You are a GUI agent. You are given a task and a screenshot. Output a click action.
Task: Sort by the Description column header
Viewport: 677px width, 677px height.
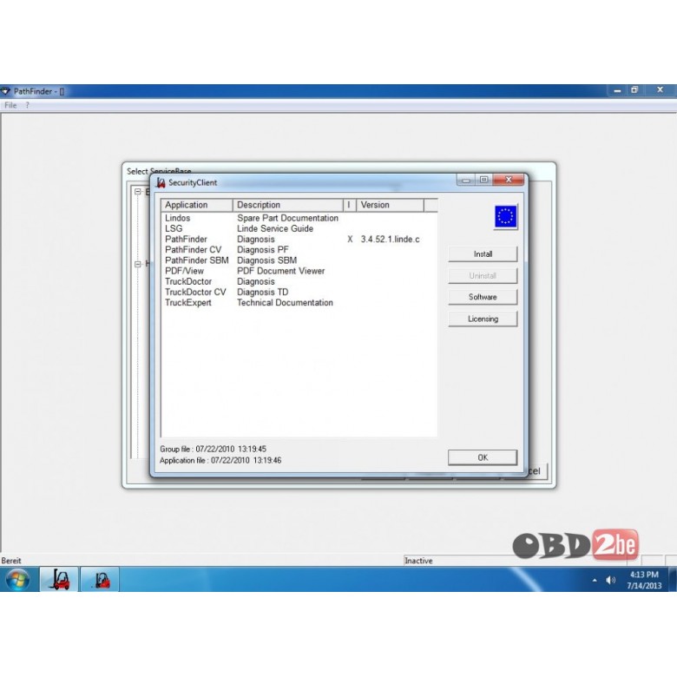287,205
